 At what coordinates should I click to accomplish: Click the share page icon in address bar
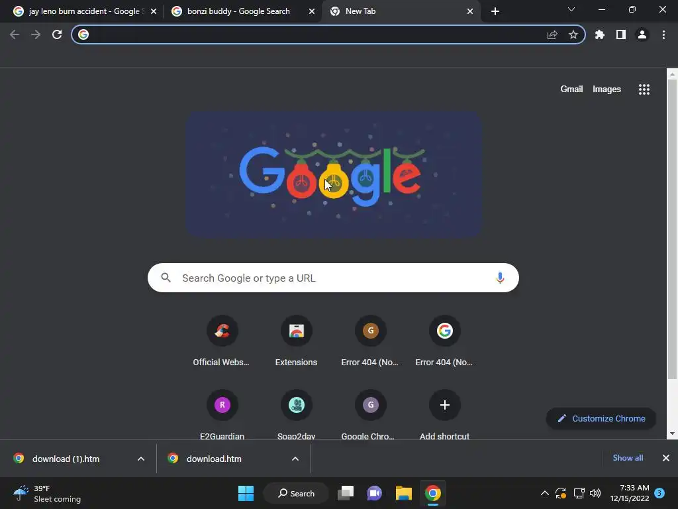pos(552,34)
